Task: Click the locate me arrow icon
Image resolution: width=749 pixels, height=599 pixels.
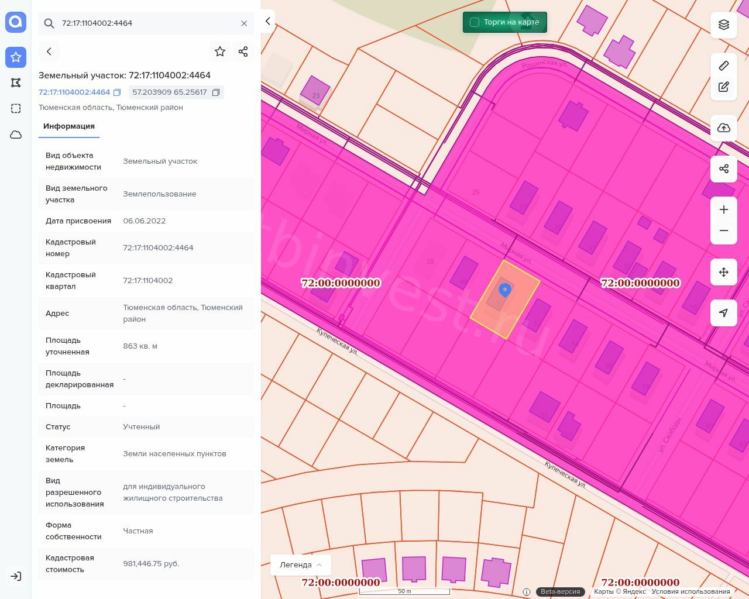Action: click(724, 313)
